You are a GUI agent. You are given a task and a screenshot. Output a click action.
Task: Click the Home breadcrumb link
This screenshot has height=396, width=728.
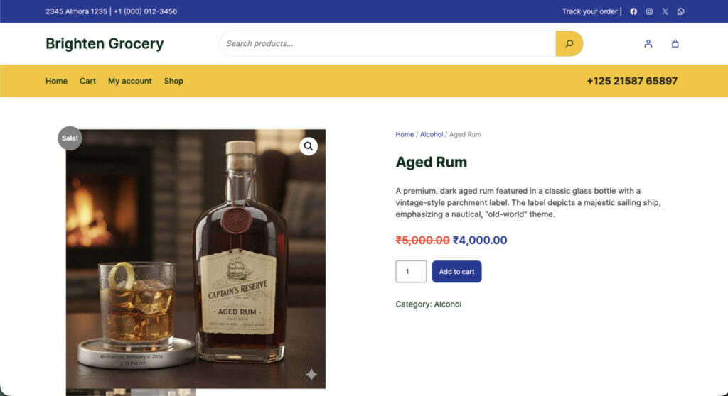pos(405,134)
